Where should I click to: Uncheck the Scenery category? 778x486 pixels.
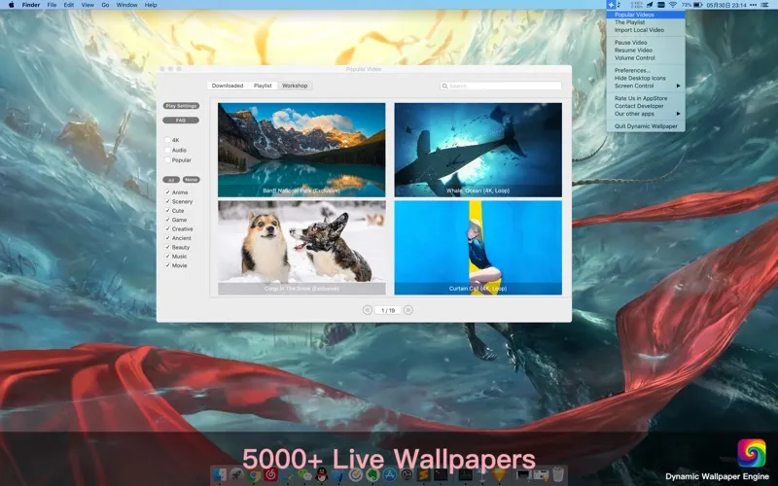pyautogui.click(x=167, y=201)
